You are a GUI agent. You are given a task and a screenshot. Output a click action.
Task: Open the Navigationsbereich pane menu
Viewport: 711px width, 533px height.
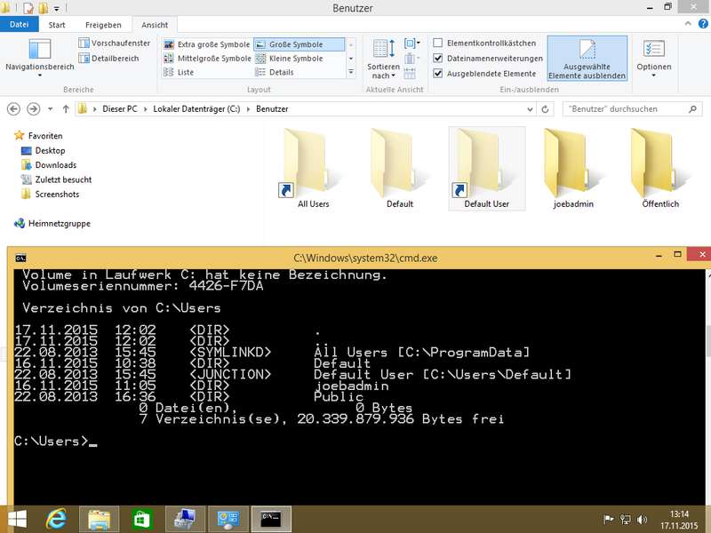point(39,59)
